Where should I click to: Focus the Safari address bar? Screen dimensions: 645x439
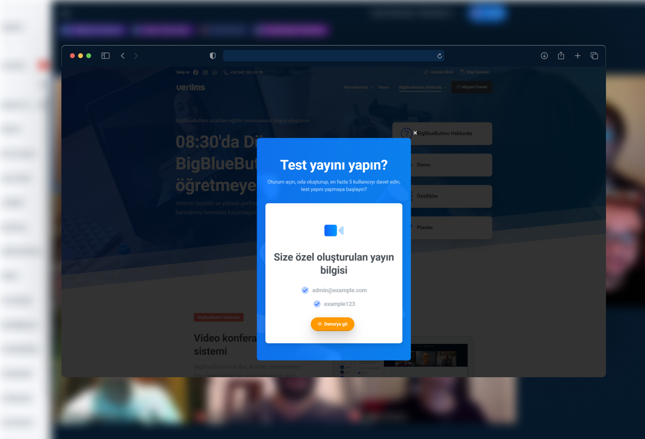(333, 56)
